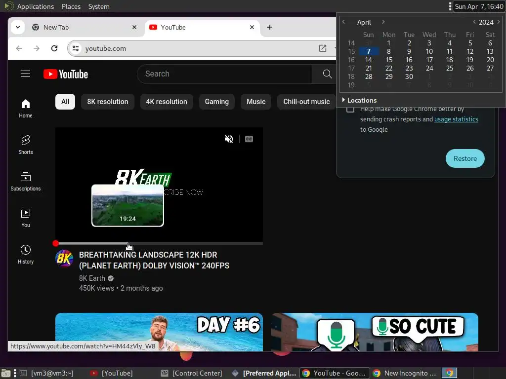Switch to the YouTube tab
Viewport: 506px width, 379px height.
coord(202,28)
